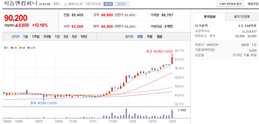Select the 일봉 daily candle chart
Viewport: 259px width, 124px height.
tap(140, 36)
